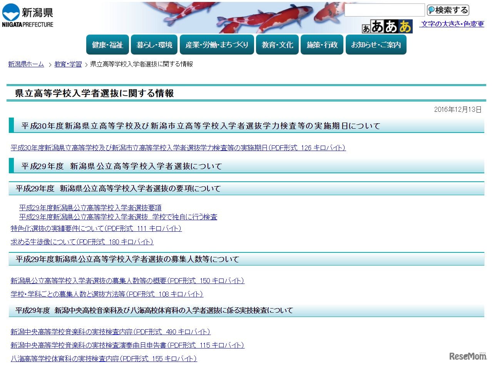492x365 pixels.
Task: Open 文字の大きさ・色変更 settings link
Action: (452, 24)
